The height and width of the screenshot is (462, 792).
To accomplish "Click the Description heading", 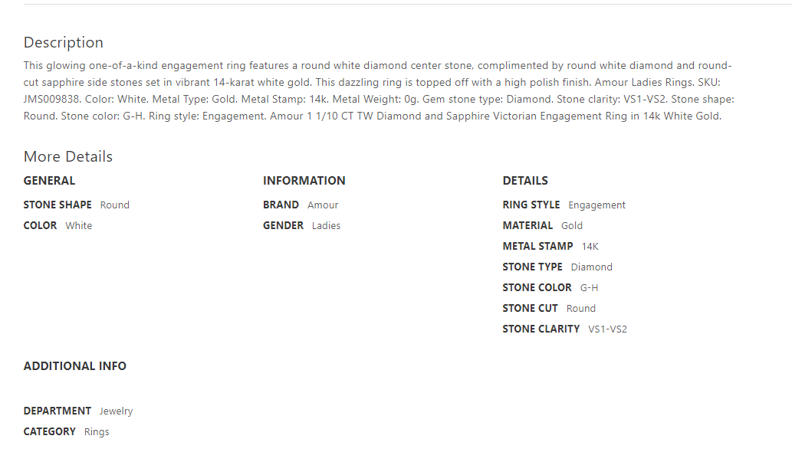I will [63, 42].
